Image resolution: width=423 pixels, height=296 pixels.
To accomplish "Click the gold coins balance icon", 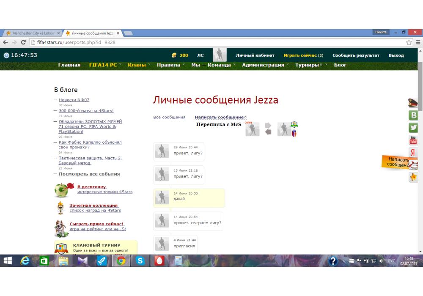I will point(174,55).
